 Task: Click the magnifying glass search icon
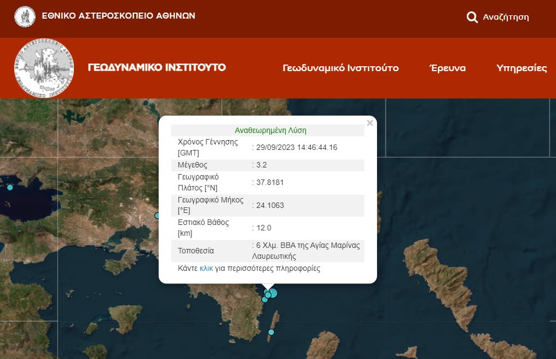[472, 17]
